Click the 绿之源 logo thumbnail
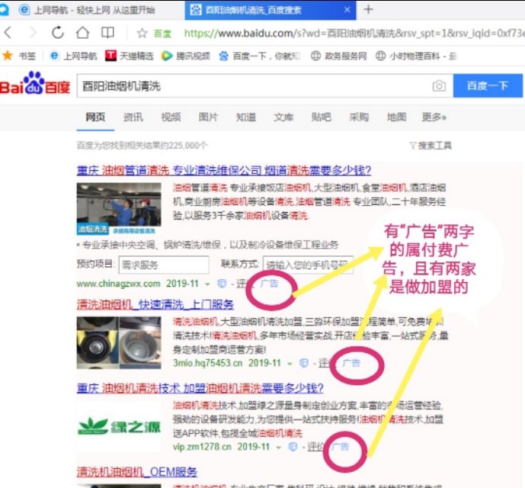This screenshot has height=488, width=525. (x=119, y=427)
